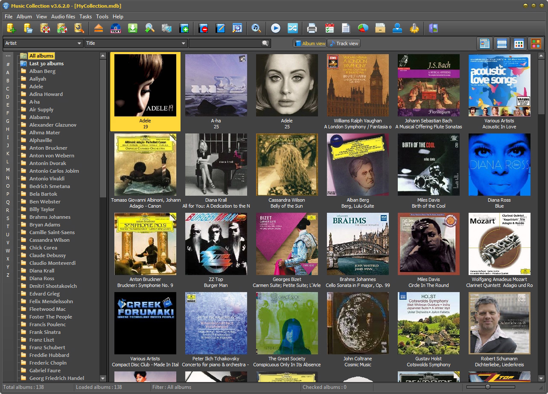
Task: Click the search text input field
Action: pyautogui.click(x=225, y=43)
